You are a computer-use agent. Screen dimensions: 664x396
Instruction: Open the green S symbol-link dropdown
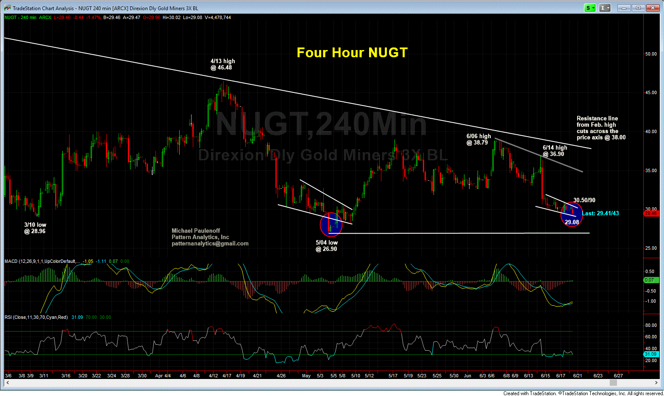[590, 8]
